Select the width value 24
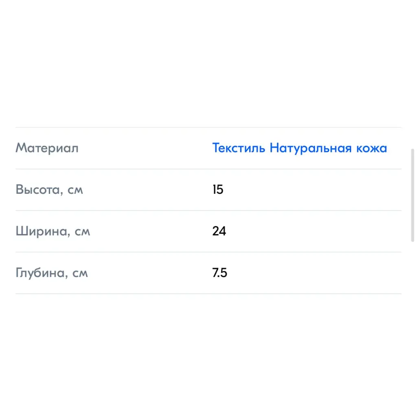The image size is (417, 417). coord(219,231)
